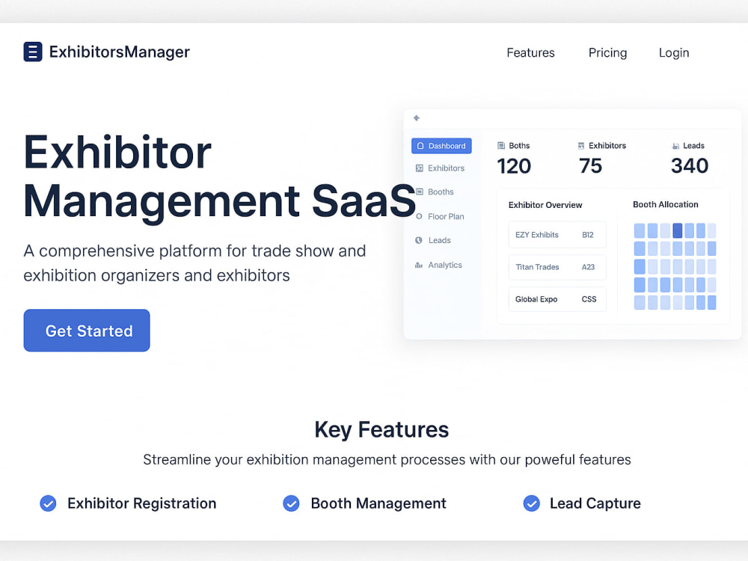
Task: Click the Key Features heading
Action: tap(381, 429)
